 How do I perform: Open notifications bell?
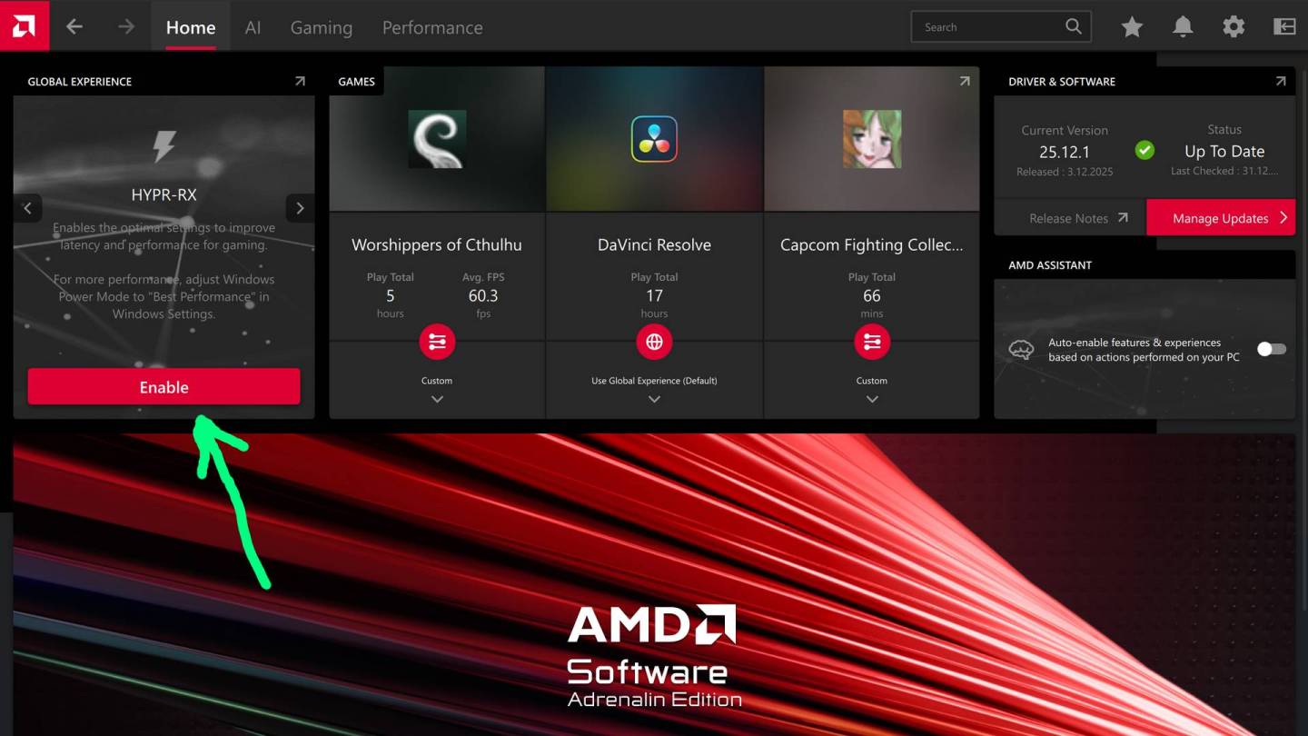tap(1183, 27)
